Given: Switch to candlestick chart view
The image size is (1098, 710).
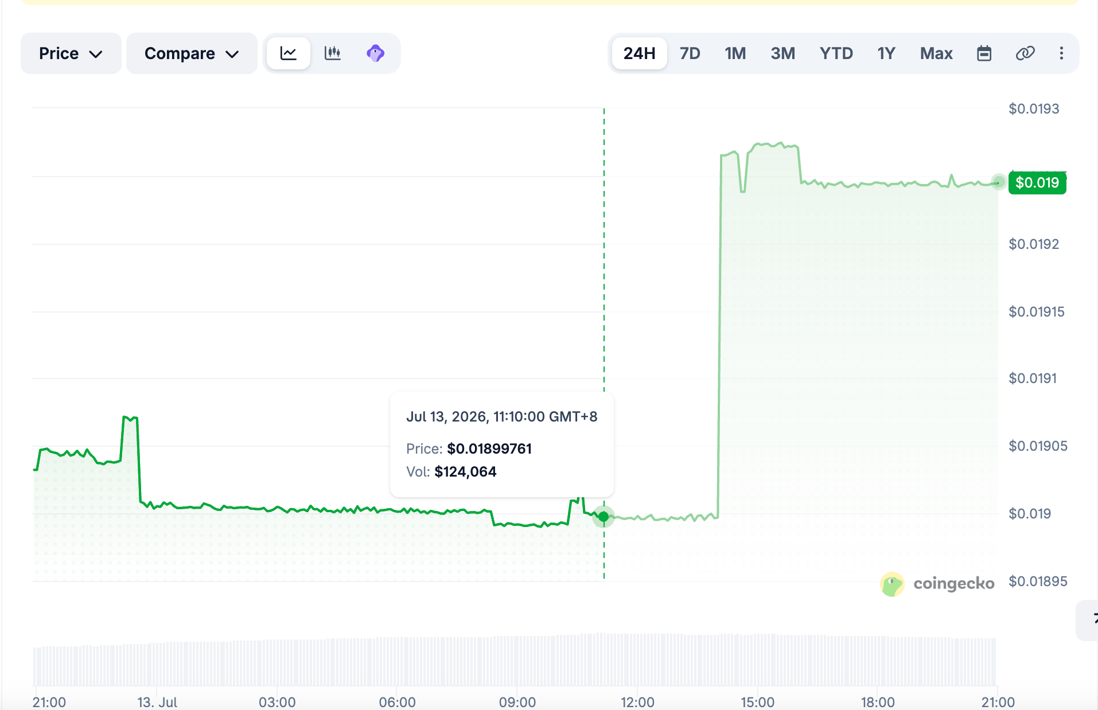Looking at the screenshot, I should (332, 53).
